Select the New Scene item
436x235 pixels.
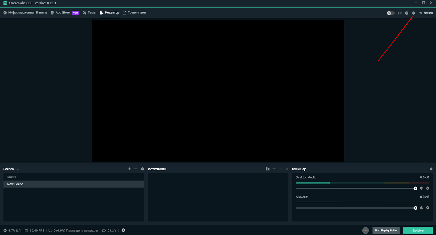(74, 184)
